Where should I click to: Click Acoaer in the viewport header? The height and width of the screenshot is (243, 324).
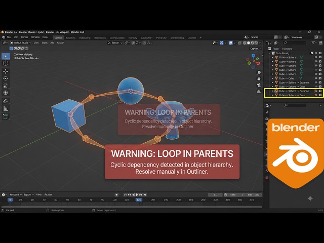[60, 43]
